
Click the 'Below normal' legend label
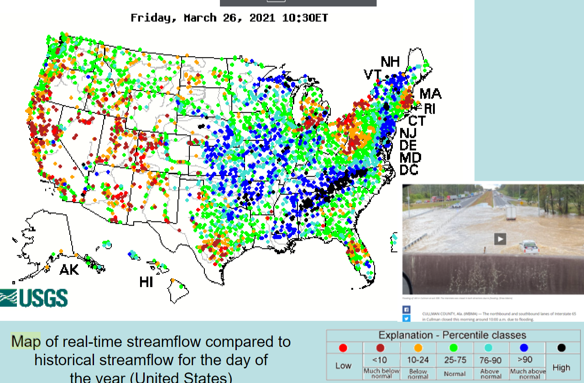click(x=418, y=374)
